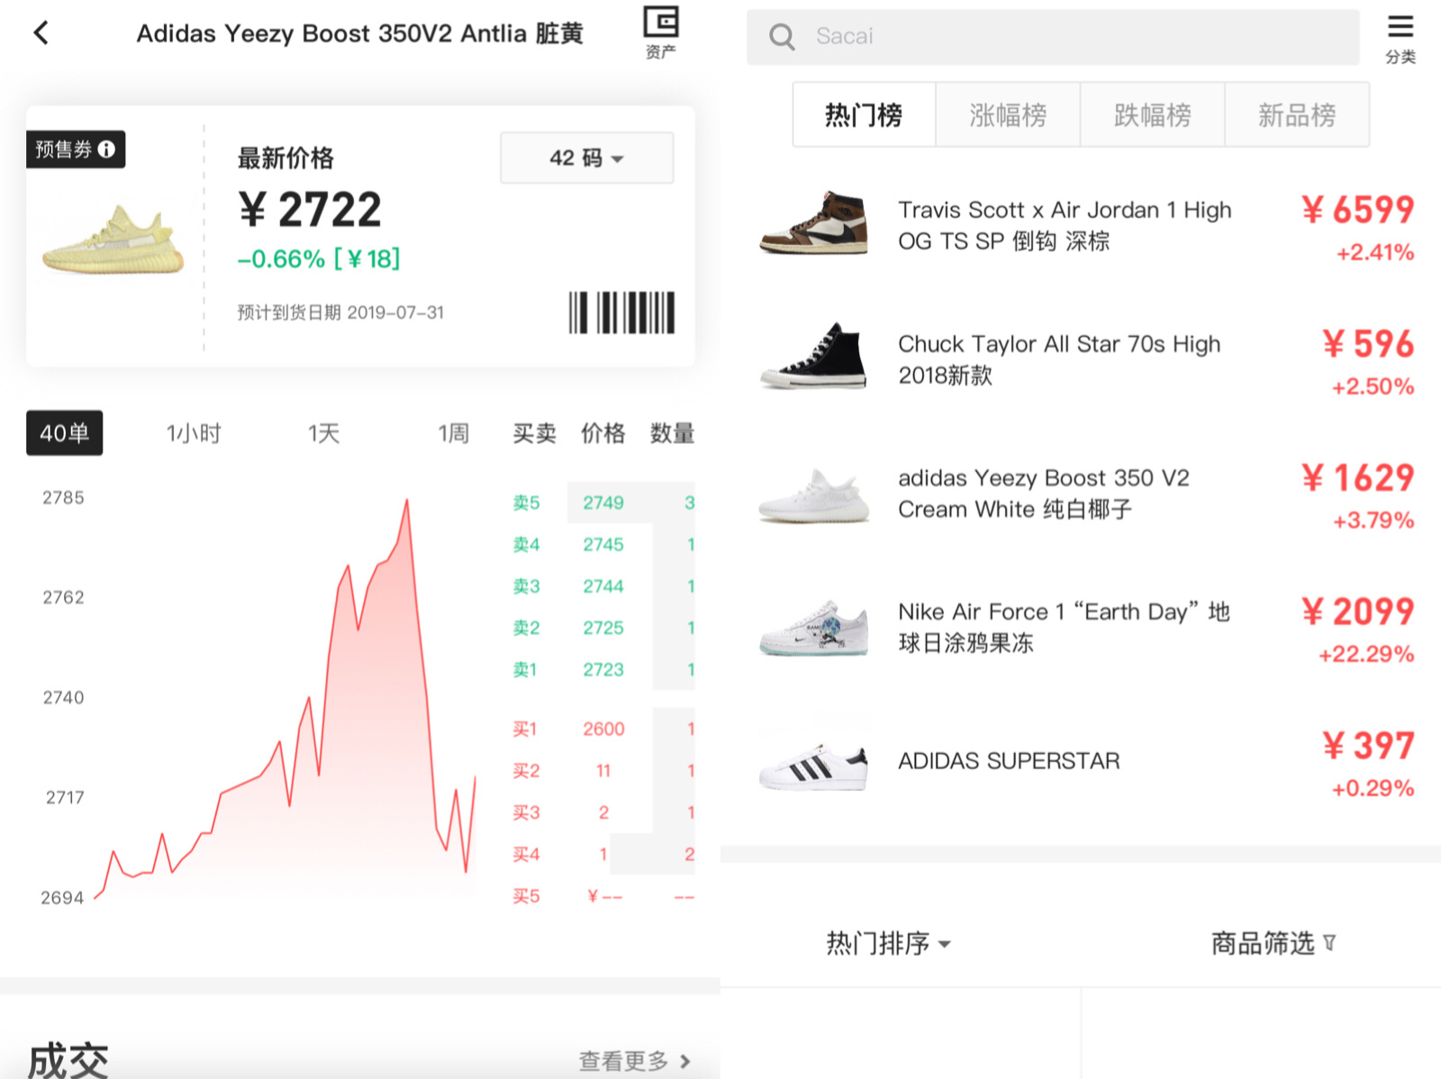Select the 买3 order row

click(x=603, y=812)
